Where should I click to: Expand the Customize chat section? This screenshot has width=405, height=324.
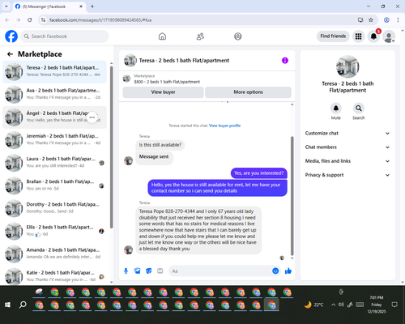tap(347, 133)
